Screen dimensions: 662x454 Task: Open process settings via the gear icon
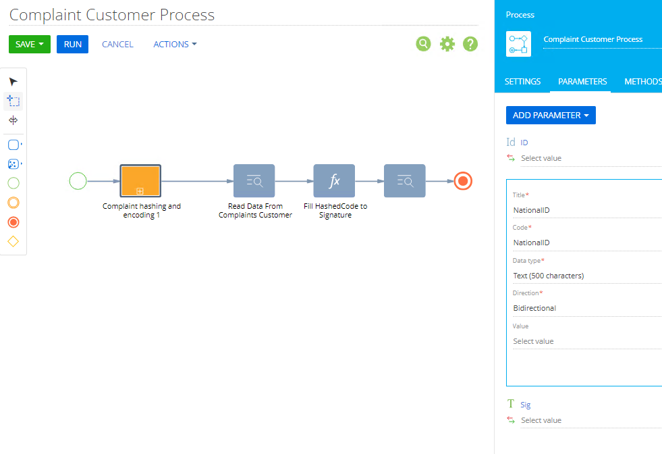pyautogui.click(x=447, y=43)
